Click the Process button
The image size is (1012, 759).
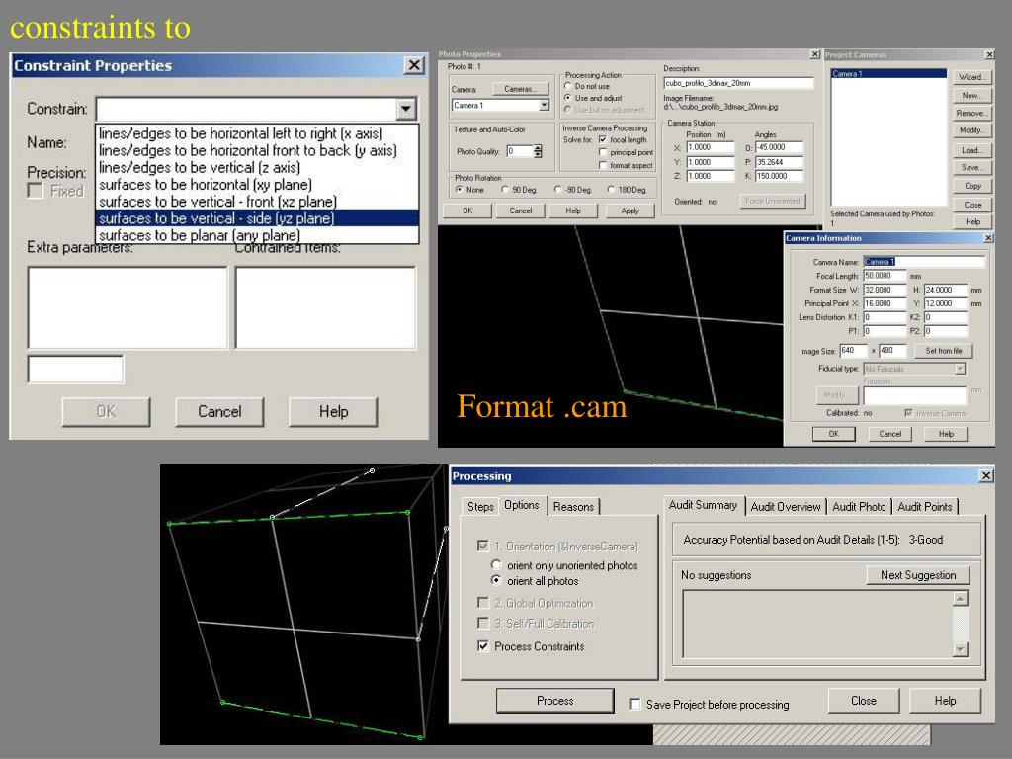(554, 701)
